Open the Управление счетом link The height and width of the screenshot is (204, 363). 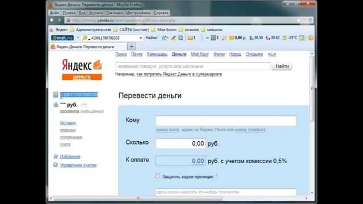[x=78, y=165]
